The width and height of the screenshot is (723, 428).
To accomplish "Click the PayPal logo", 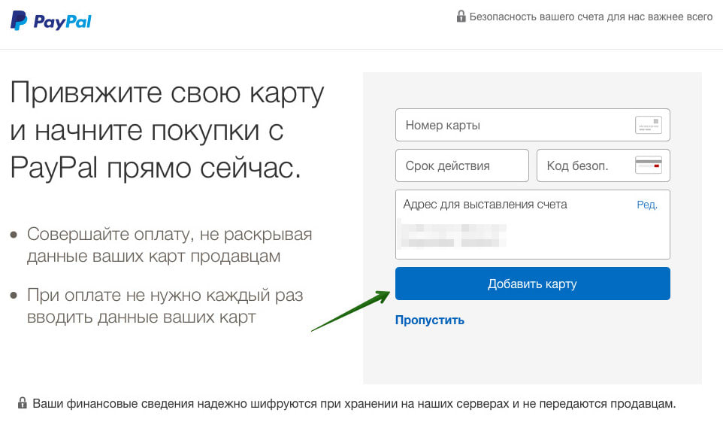I will 50,21.
